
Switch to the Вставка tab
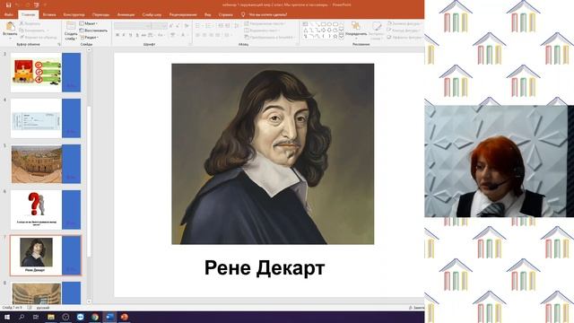pos(49,14)
